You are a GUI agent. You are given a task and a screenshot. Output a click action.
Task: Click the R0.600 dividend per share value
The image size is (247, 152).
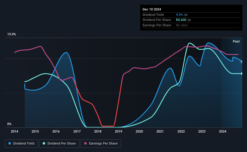[x=181, y=20]
